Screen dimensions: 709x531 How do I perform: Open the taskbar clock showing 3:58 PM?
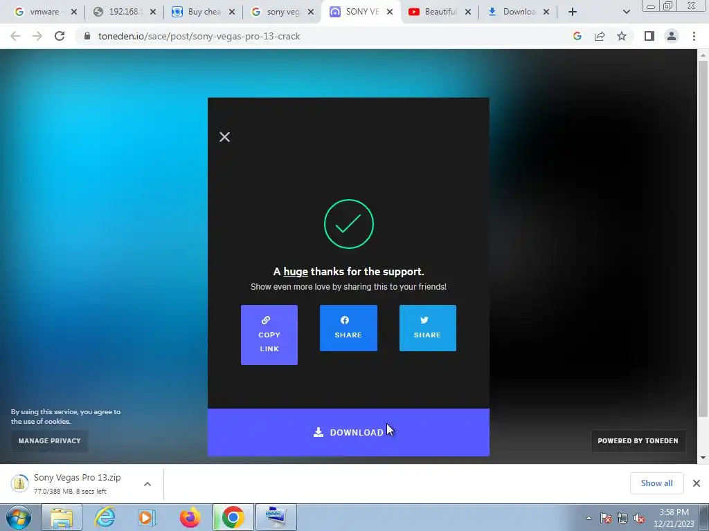pos(674,518)
